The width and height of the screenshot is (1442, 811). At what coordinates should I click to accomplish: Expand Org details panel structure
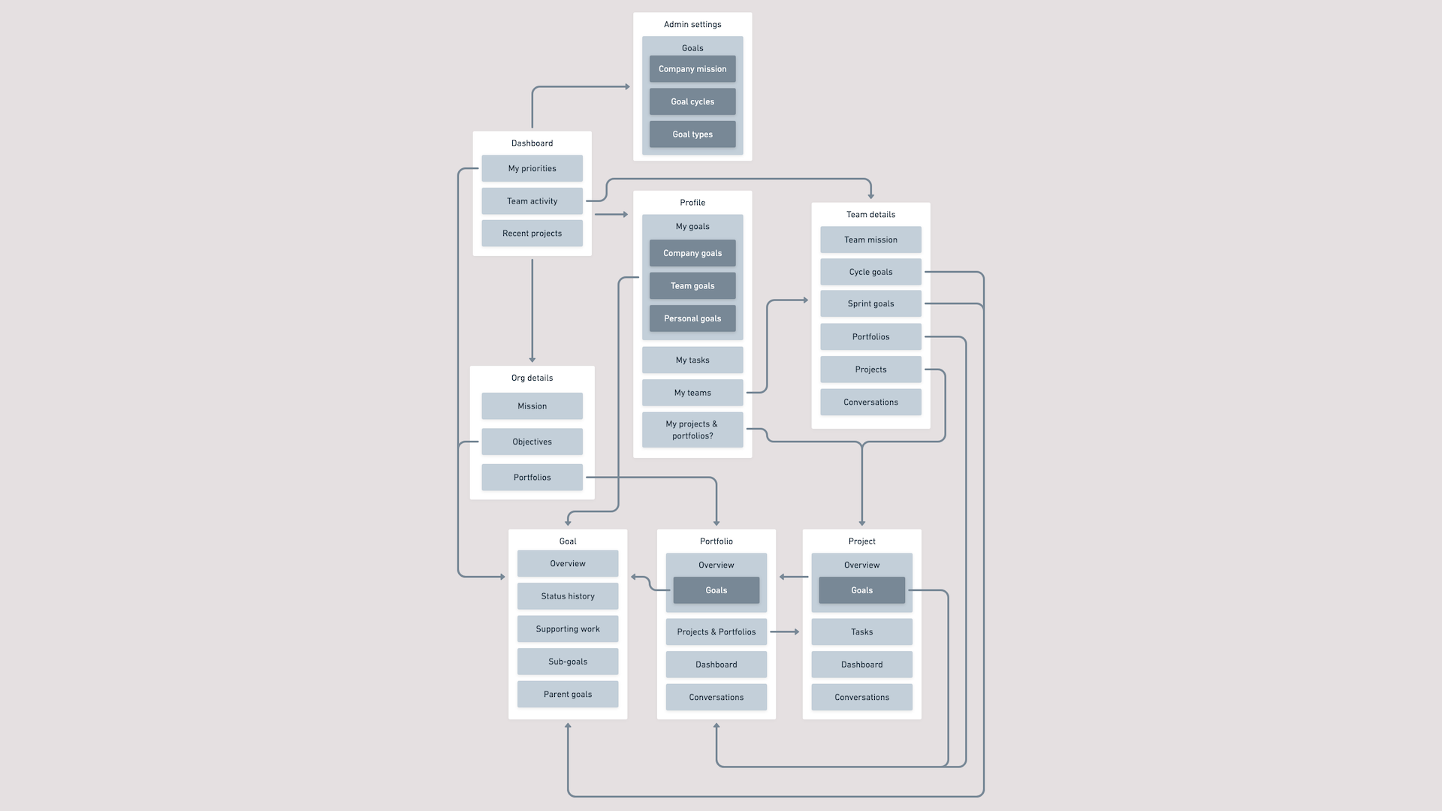click(x=532, y=377)
